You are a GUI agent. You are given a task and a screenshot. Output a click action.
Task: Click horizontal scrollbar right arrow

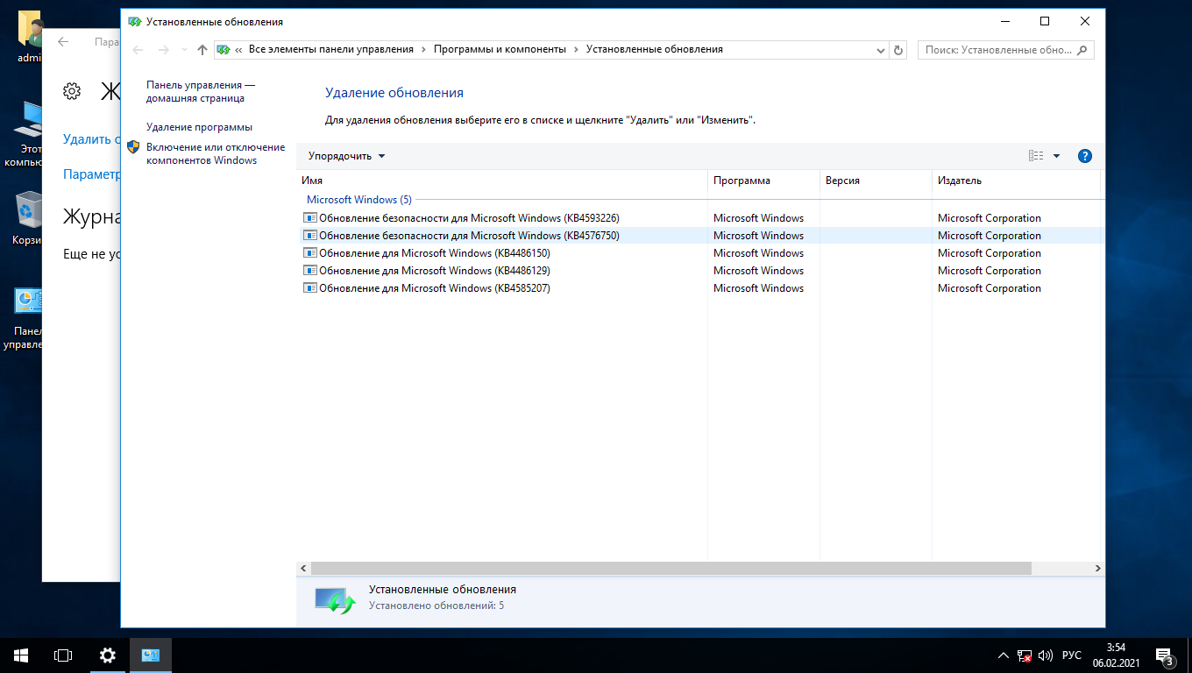1099,569
